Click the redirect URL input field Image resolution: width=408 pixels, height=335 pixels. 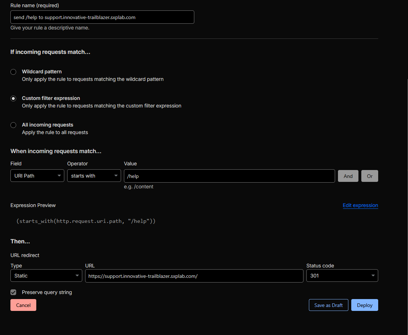point(194,276)
